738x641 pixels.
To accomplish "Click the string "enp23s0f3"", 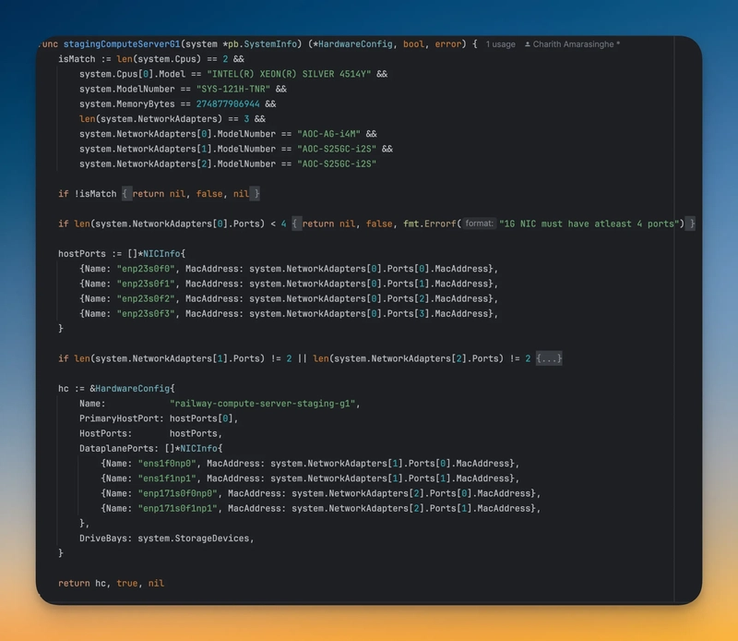I will (x=146, y=314).
